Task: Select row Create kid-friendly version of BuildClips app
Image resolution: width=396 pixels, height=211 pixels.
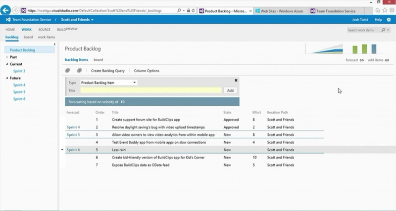Action: click(x=195, y=158)
